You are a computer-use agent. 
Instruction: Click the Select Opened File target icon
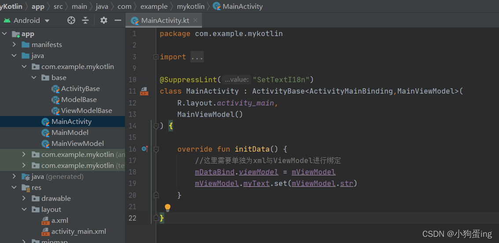(71, 20)
